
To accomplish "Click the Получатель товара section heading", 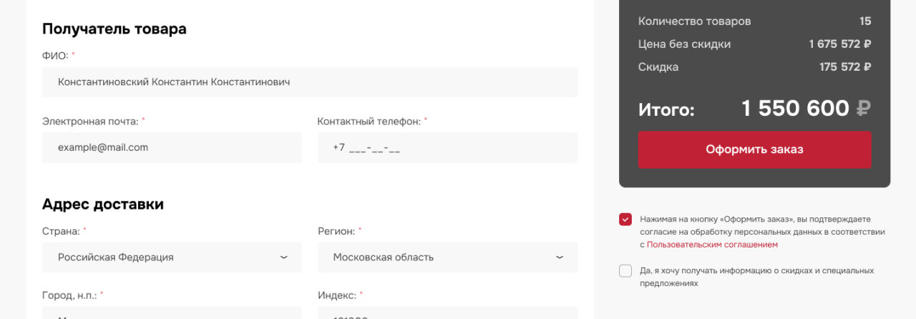I will click(114, 29).
